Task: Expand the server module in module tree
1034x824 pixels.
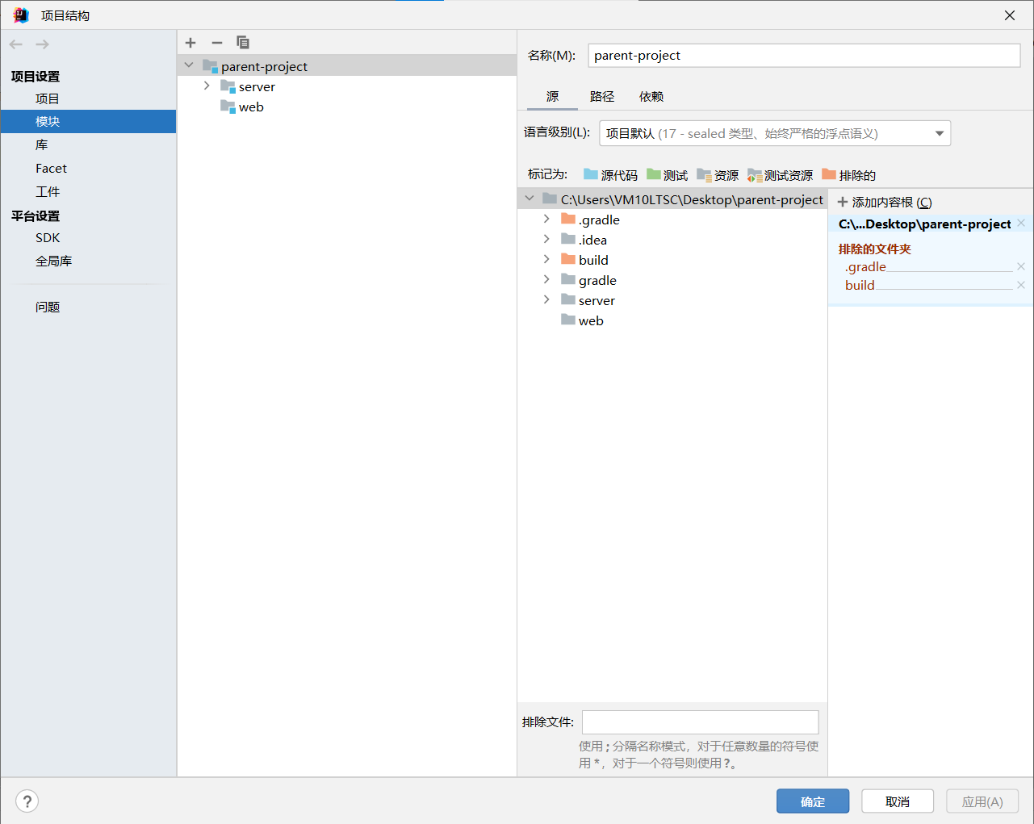Action: [206, 86]
